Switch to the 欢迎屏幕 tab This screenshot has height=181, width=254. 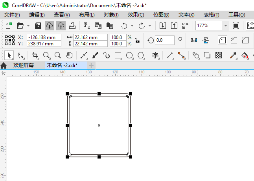24,65
